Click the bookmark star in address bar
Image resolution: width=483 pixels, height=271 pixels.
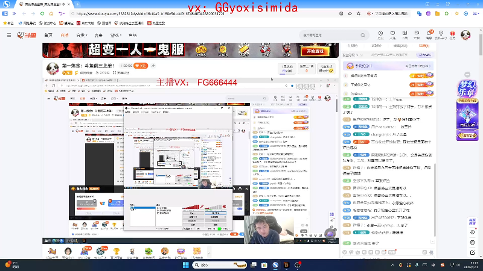pos(359,13)
